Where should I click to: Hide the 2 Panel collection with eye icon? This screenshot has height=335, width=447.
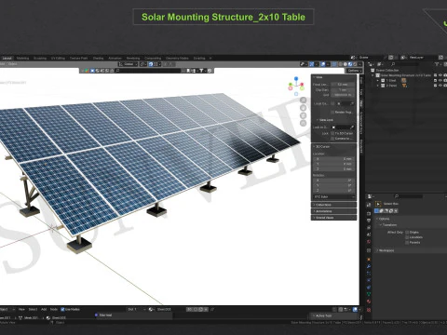pos(440,86)
